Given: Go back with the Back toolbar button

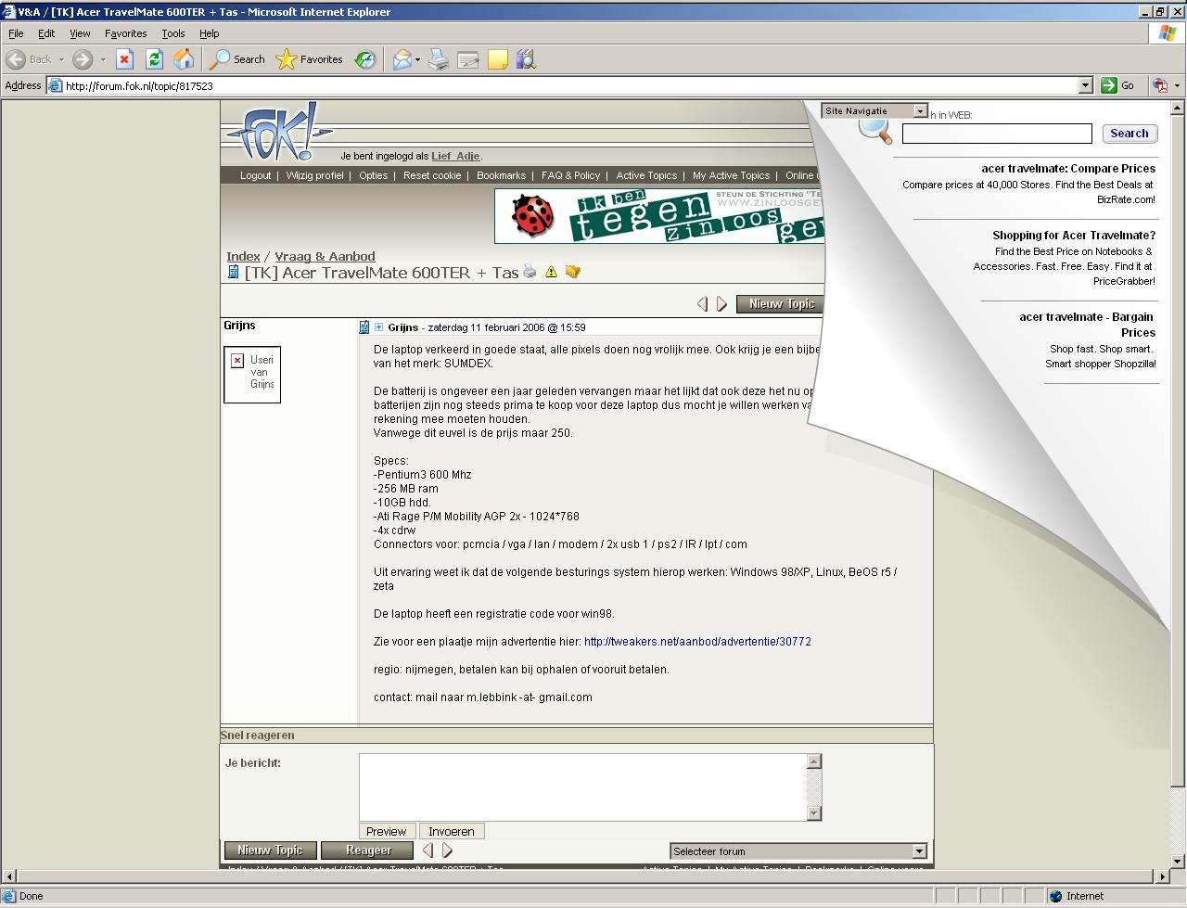Looking at the screenshot, I should (x=29, y=59).
